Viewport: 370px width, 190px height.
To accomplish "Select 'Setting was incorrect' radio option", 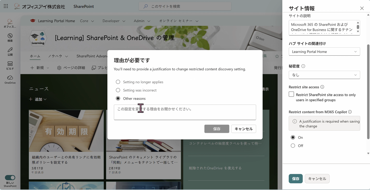I will point(118,90).
